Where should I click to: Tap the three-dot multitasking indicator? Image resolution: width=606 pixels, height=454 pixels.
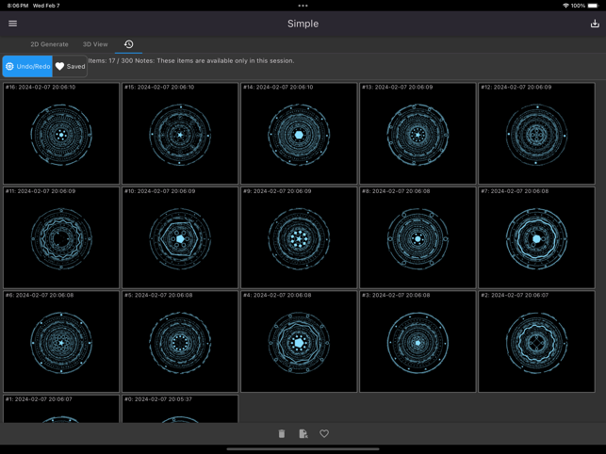click(x=303, y=6)
